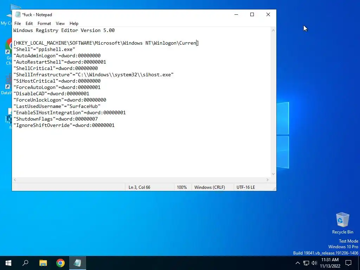Click the "IgnoreShiftOverride" line
The image size is (360, 270).
64,125
